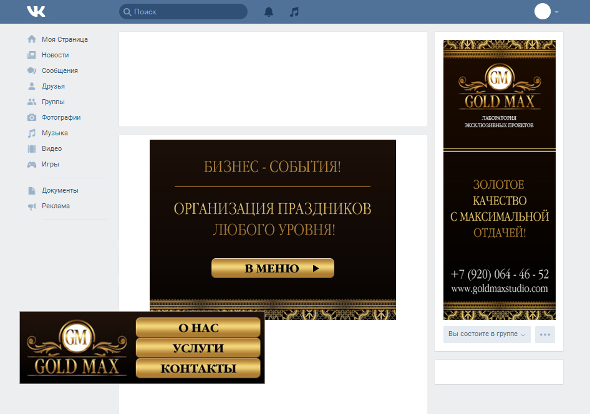Click the megaphone icon beside Реклама
Viewport: 590px width, 414px height.
[x=32, y=206]
